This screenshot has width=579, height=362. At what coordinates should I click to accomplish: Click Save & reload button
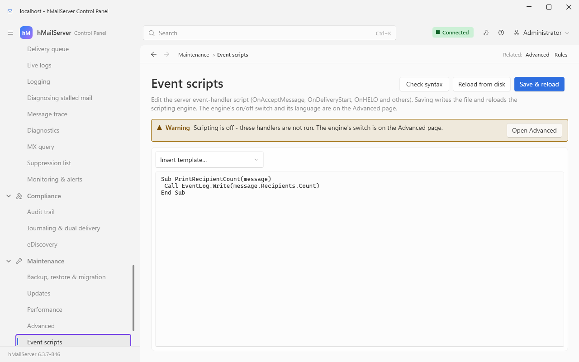[539, 84]
